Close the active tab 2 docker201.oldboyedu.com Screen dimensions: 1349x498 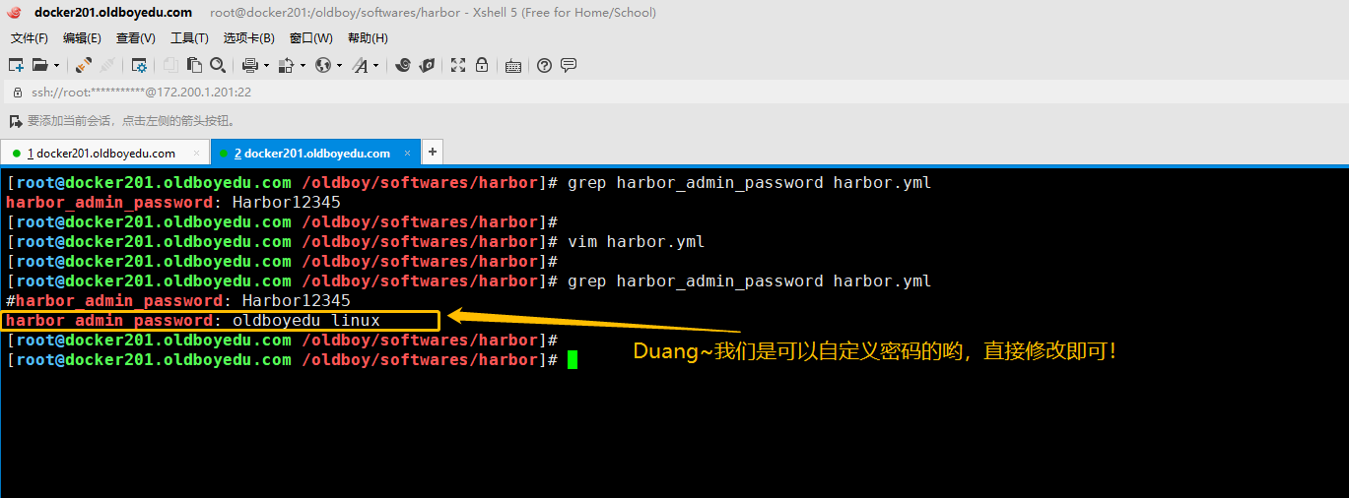tap(406, 154)
